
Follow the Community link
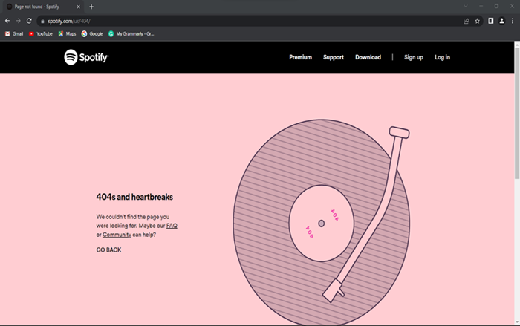(117, 235)
